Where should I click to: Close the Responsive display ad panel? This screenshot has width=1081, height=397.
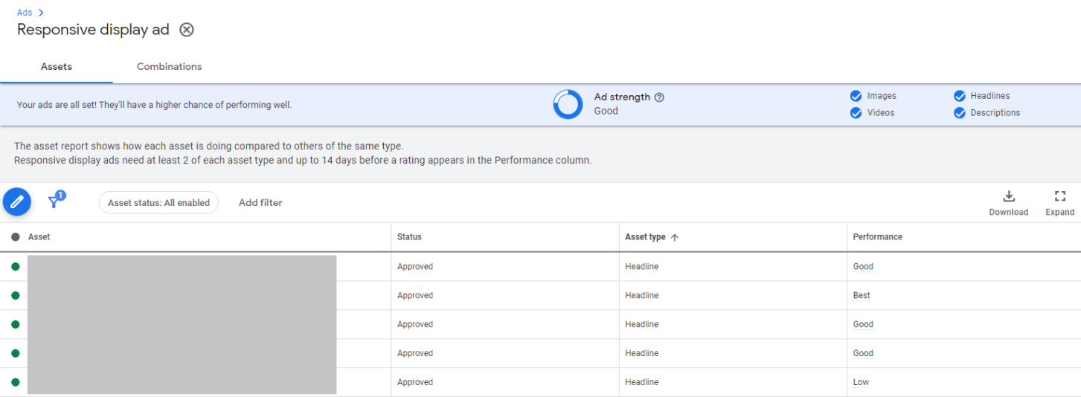187,30
